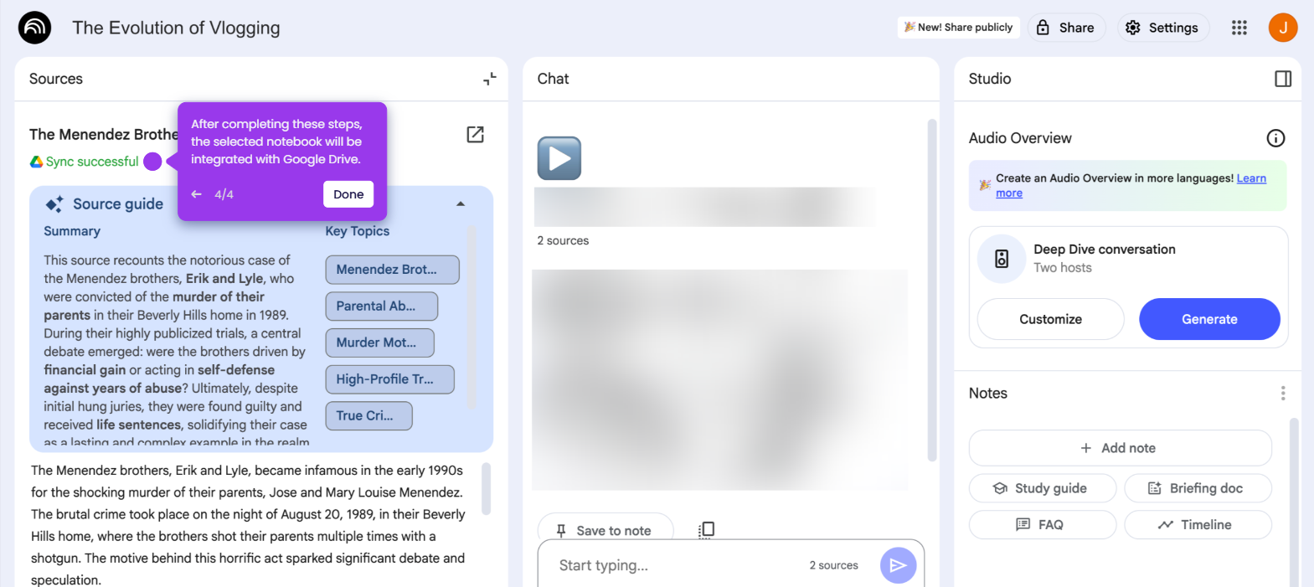The height and width of the screenshot is (587, 1314).
Task: Select the High-Profile Tr... key topic chip
Action: click(389, 379)
